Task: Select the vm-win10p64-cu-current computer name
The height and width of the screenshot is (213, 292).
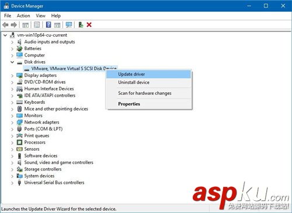Action: pos(42,35)
